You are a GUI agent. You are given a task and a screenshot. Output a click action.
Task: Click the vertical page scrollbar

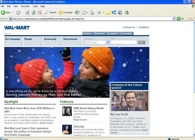coord(194,79)
